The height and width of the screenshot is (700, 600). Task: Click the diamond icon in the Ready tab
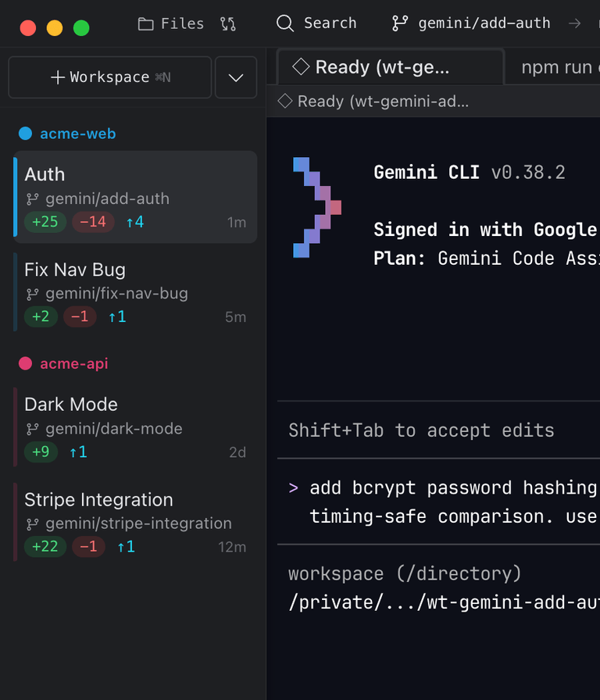301,67
